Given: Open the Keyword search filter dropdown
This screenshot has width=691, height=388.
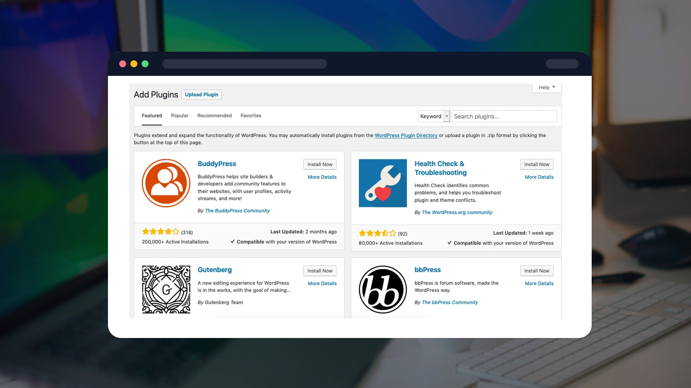Looking at the screenshot, I should click(x=431, y=116).
